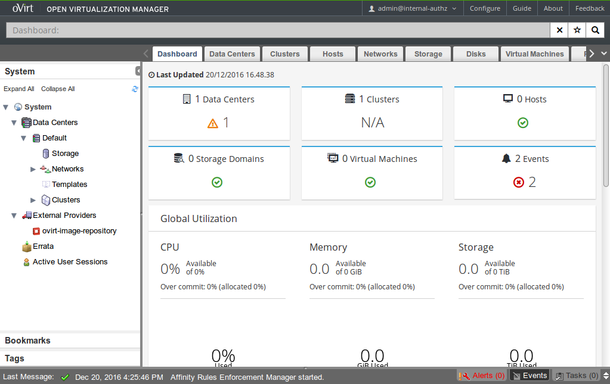Image resolution: width=610 pixels, height=384 pixels.
Task: Click the Data Centers card building icon
Action: (187, 99)
